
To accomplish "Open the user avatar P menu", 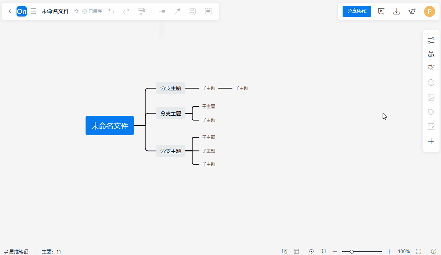I will point(430,11).
